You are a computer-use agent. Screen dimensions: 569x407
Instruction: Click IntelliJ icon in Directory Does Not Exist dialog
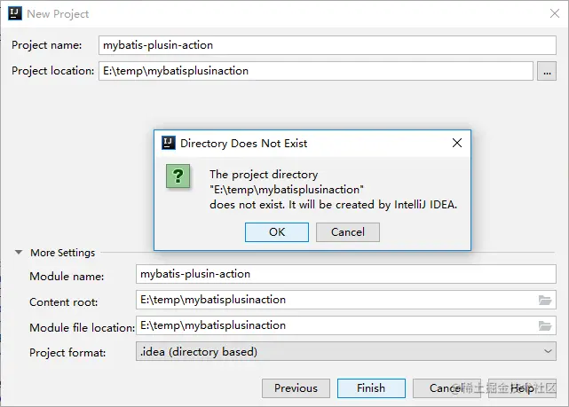169,143
